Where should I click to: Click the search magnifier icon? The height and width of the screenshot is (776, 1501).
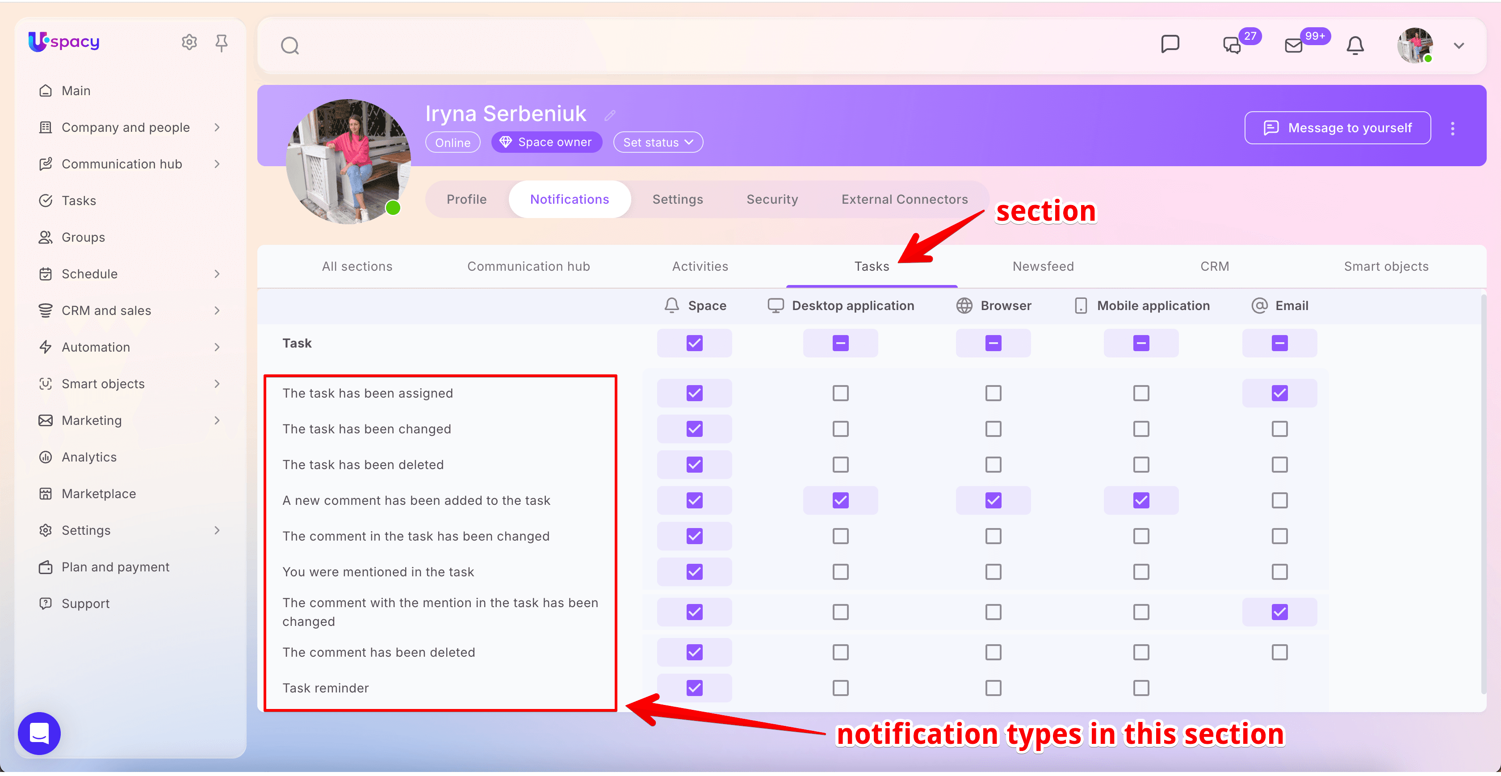[289, 46]
